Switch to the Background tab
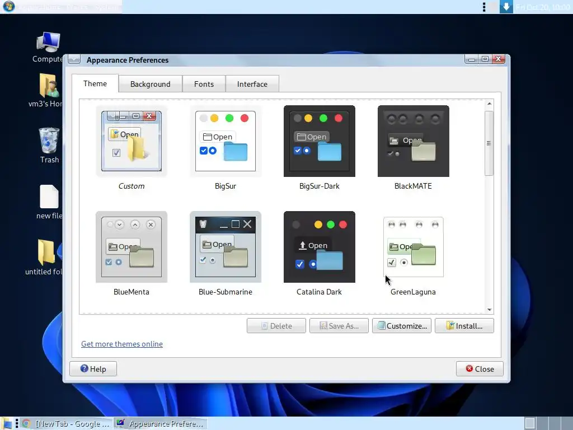 click(x=150, y=84)
